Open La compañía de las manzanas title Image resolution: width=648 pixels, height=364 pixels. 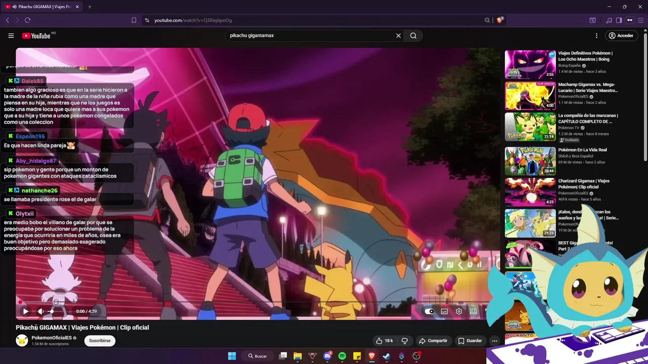[588, 118]
